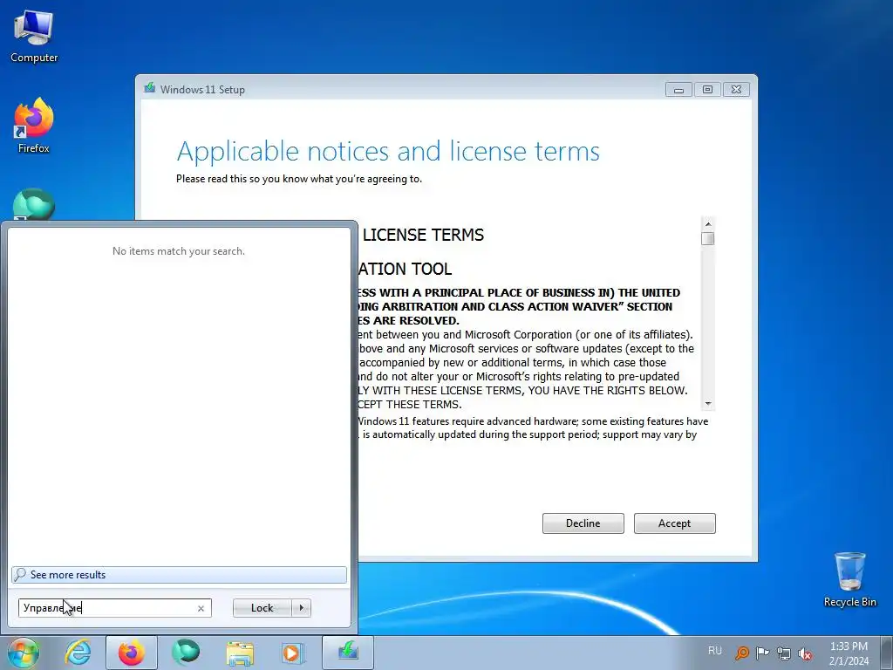
Task: Click the muted volume tray icon
Action: pyautogui.click(x=805, y=653)
